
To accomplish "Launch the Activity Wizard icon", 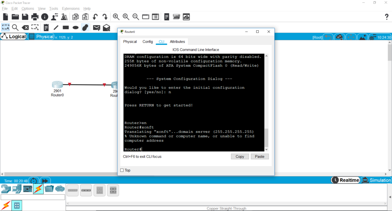I will click(64, 17).
